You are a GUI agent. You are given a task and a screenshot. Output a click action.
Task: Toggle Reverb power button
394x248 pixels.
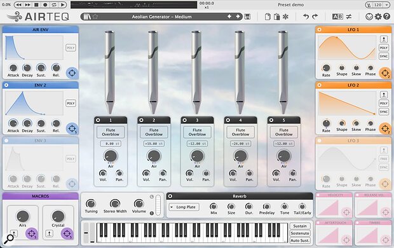pos(170,196)
